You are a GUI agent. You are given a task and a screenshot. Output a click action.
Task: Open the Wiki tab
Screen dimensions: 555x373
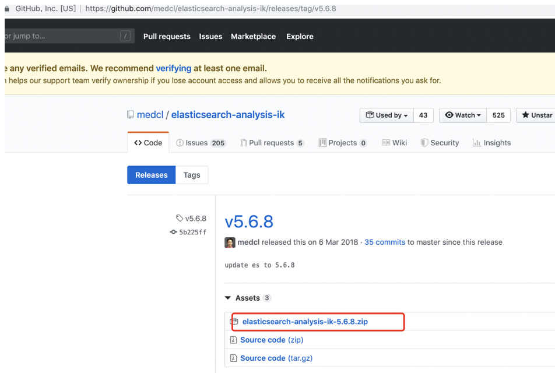click(x=394, y=143)
